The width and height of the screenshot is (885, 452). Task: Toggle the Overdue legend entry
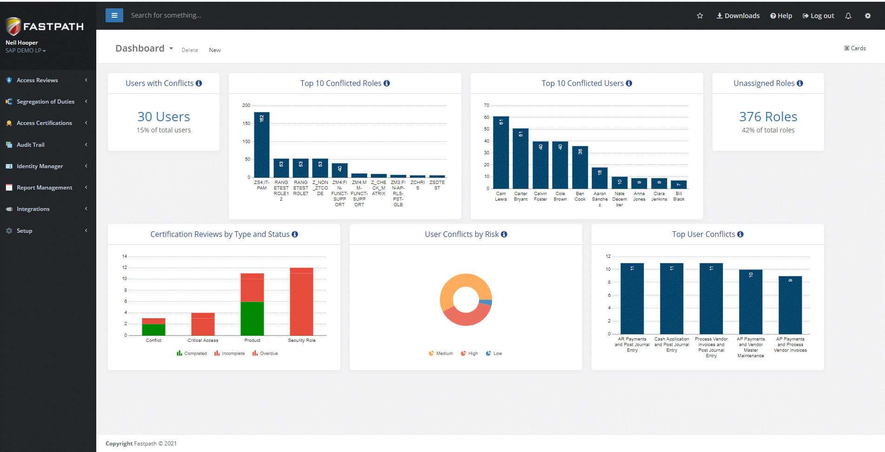coord(265,353)
